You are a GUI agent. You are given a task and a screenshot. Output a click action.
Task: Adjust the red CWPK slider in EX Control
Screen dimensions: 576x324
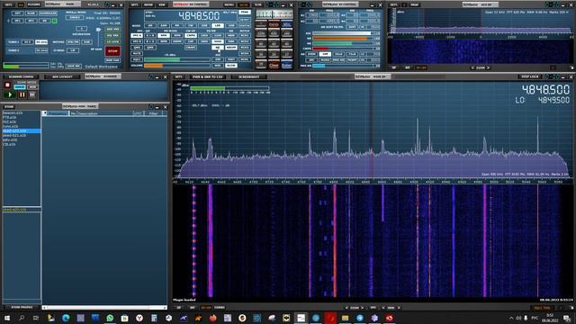pyautogui.click(x=342, y=49)
